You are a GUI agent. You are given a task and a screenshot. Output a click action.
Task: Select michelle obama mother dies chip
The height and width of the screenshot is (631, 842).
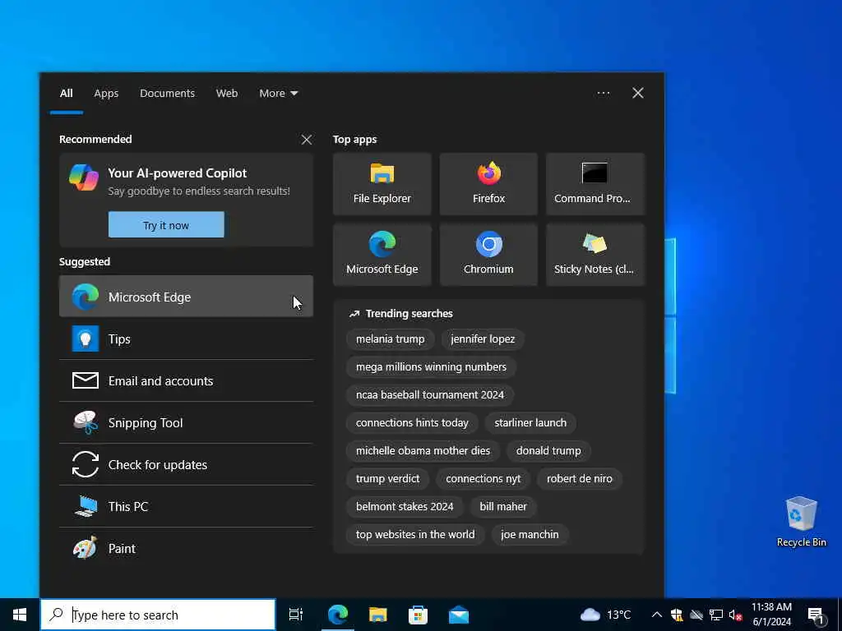click(423, 450)
